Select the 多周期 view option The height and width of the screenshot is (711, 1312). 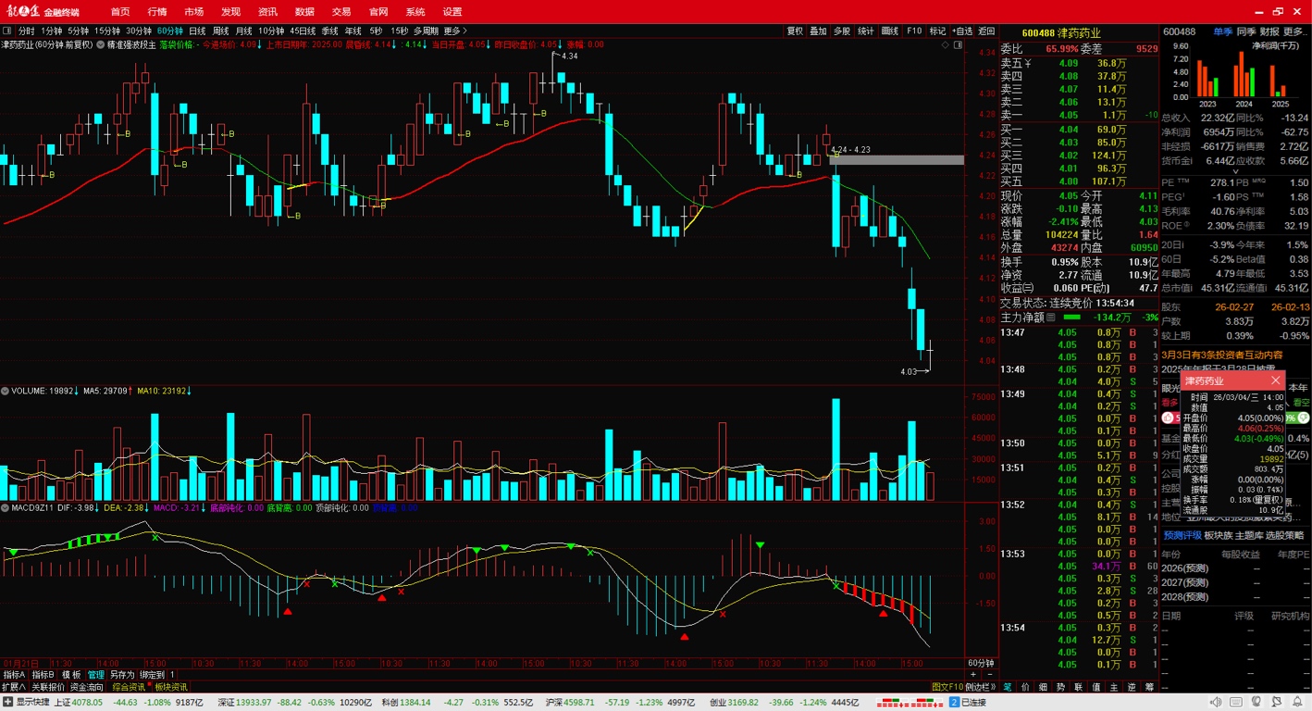[x=426, y=31]
